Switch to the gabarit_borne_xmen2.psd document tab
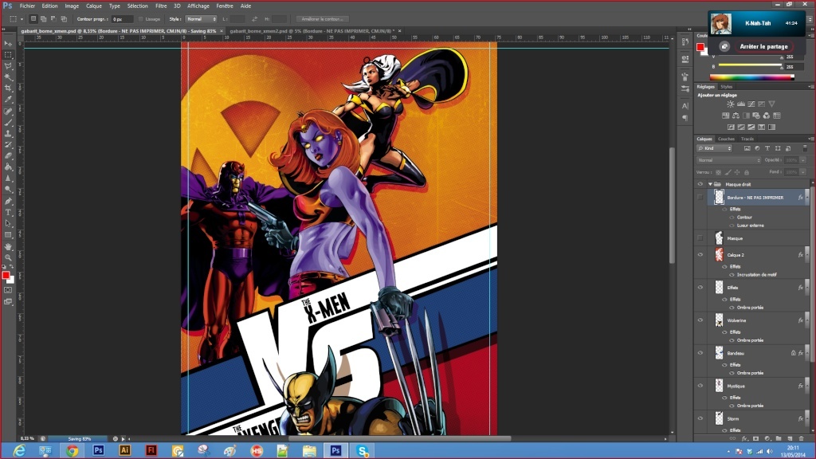The height and width of the screenshot is (459, 816). coord(311,31)
